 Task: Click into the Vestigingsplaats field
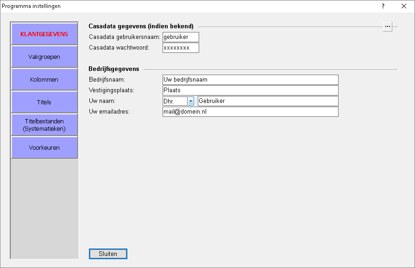[250, 90]
